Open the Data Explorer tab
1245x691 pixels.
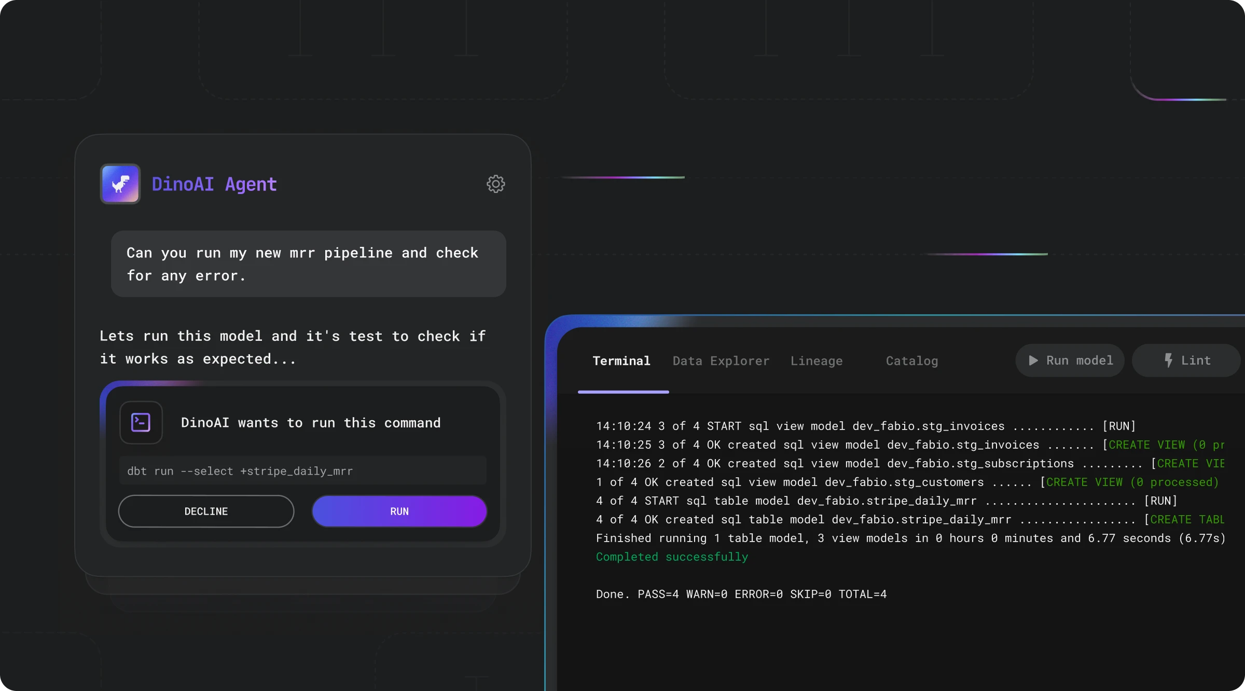tap(721, 361)
